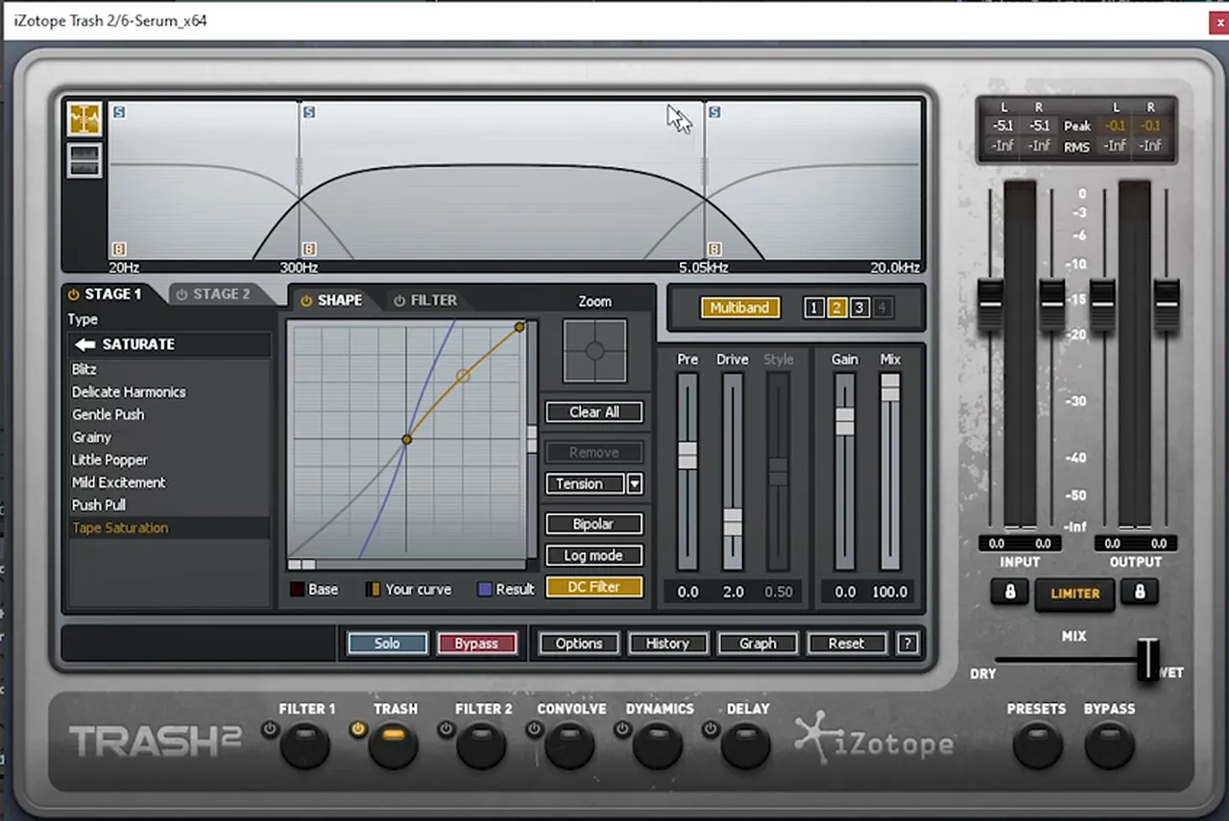Toggle the Bipolar mode
Viewport: 1229px width, 821px height.
[594, 525]
